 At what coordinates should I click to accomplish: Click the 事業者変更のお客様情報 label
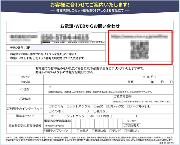point(25,126)
